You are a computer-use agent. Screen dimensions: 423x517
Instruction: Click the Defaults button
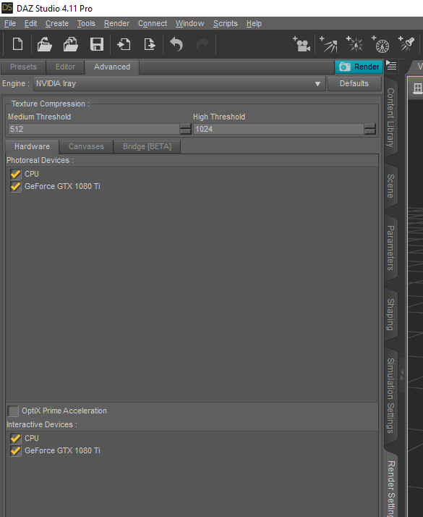point(354,83)
